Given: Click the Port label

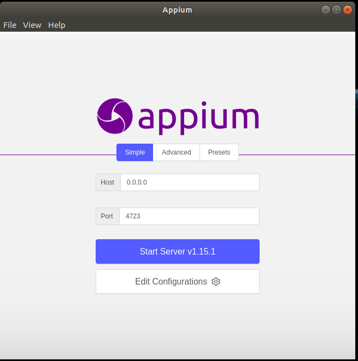Looking at the screenshot, I should click(107, 216).
